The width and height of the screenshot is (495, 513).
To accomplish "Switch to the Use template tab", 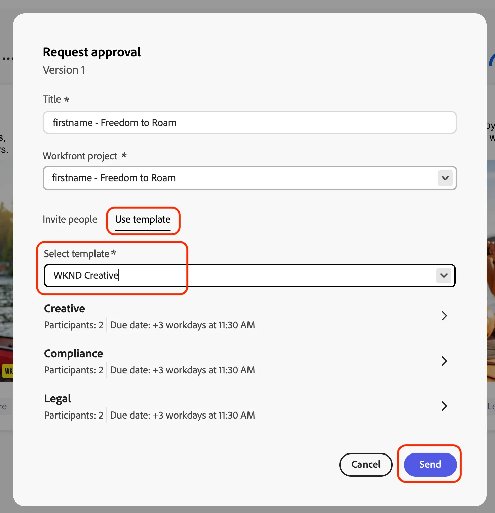I will point(143,220).
